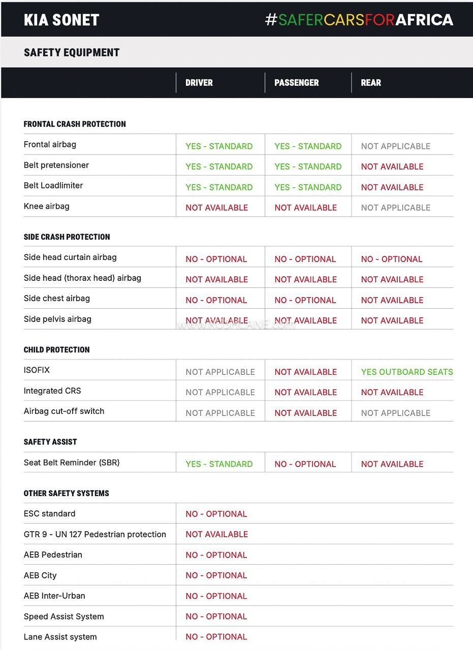Select the REAR column header
This screenshot has width=473, height=650.
[x=371, y=83]
